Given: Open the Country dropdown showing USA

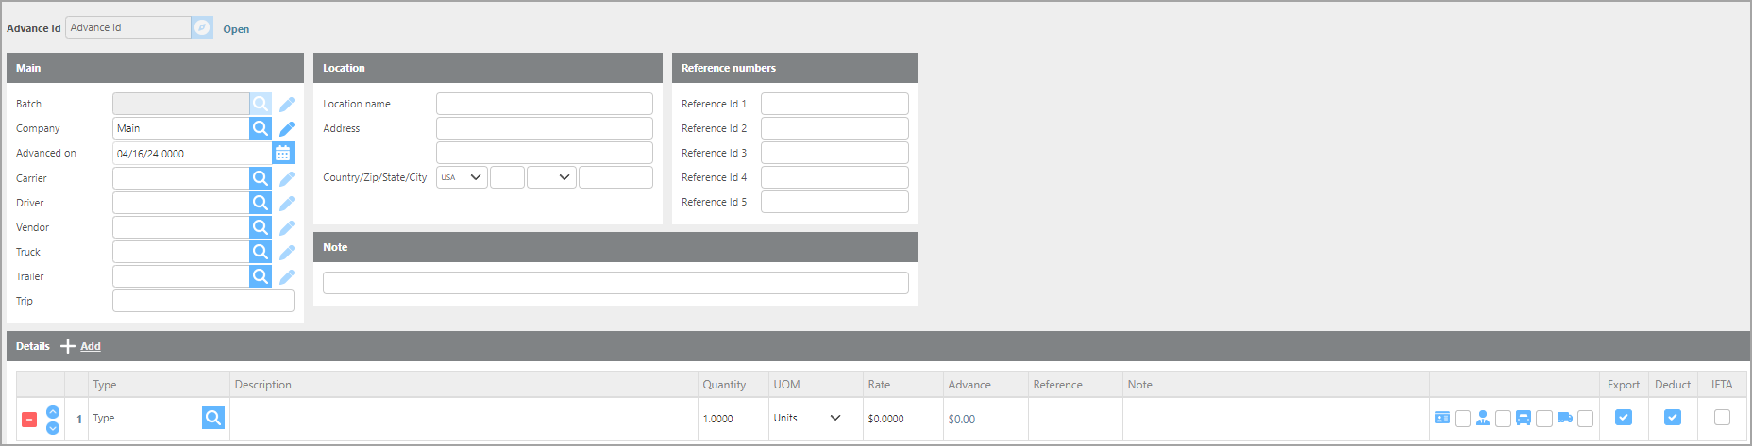Looking at the screenshot, I should tap(462, 177).
